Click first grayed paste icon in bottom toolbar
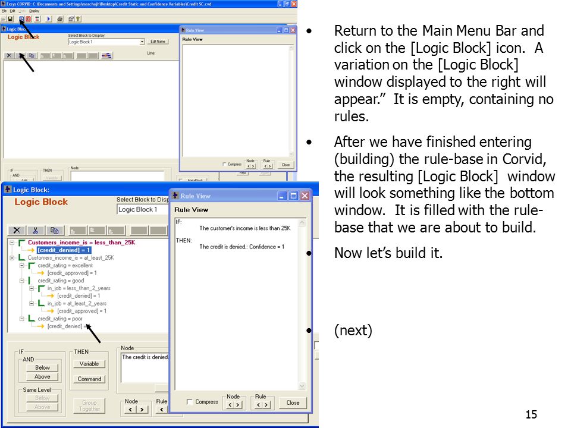 (77, 231)
